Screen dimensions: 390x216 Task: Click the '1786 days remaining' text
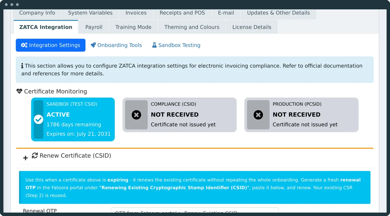[74, 124]
